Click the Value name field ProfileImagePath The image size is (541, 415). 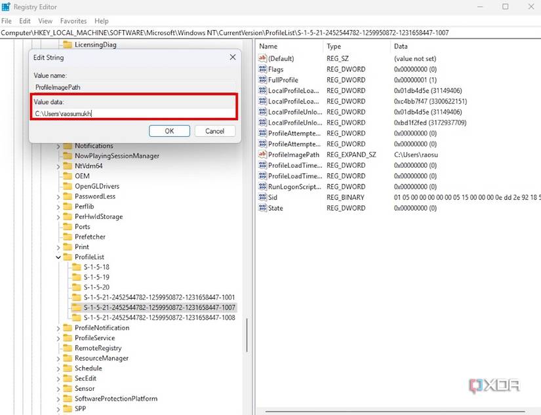(x=134, y=88)
